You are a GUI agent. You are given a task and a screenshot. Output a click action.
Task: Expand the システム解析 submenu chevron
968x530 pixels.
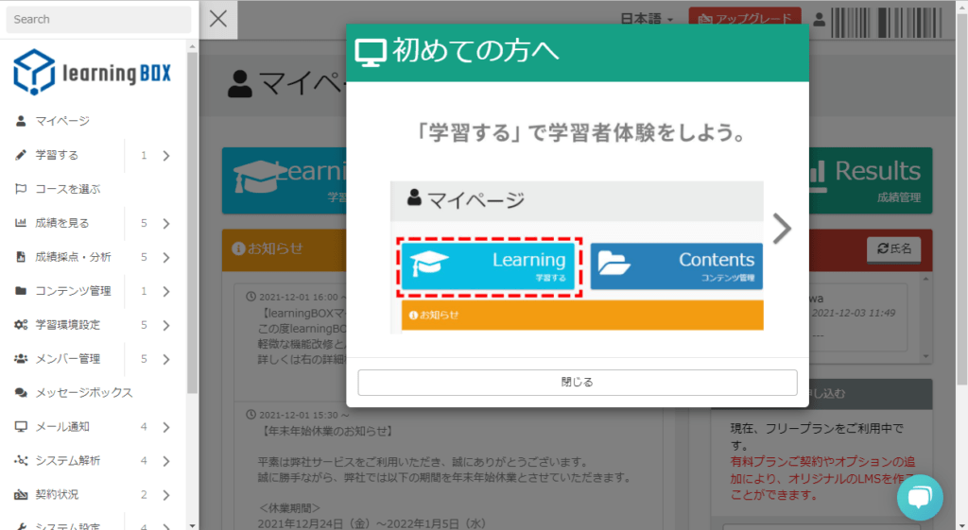tap(166, 461)
